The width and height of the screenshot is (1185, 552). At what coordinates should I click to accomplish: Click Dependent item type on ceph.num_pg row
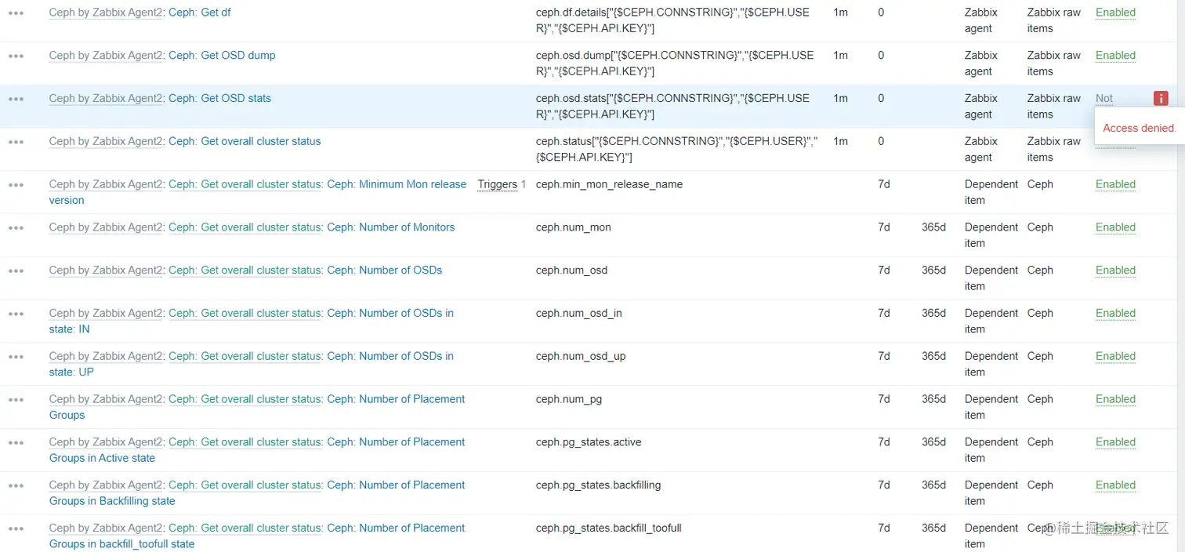point(991,407)
